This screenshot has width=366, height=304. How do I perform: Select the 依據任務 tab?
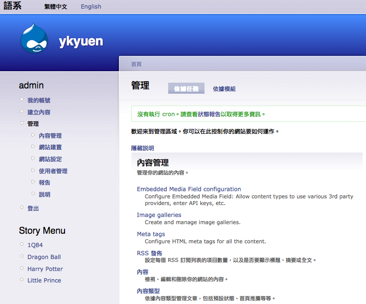[x=186, y=88]
